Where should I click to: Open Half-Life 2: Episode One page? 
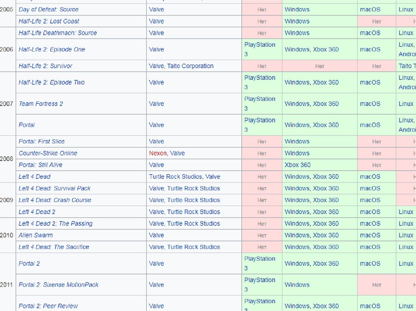52,49
